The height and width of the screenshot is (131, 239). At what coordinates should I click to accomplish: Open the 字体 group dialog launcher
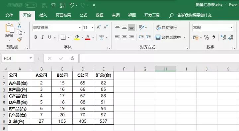(x=109, y=48)
